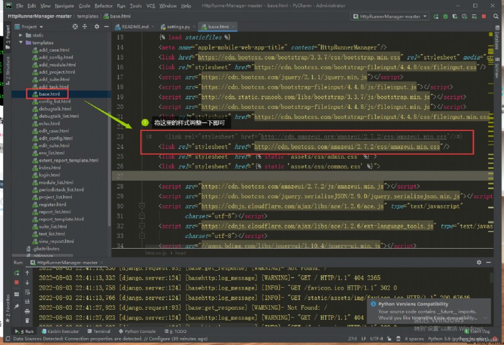This screenshot has width=504, height=345.
Task: Hide the Run panel with minus icon
Action: 489,263
